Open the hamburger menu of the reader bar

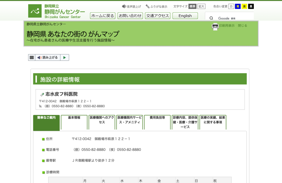pyautogui.click(x=32, y=57)
